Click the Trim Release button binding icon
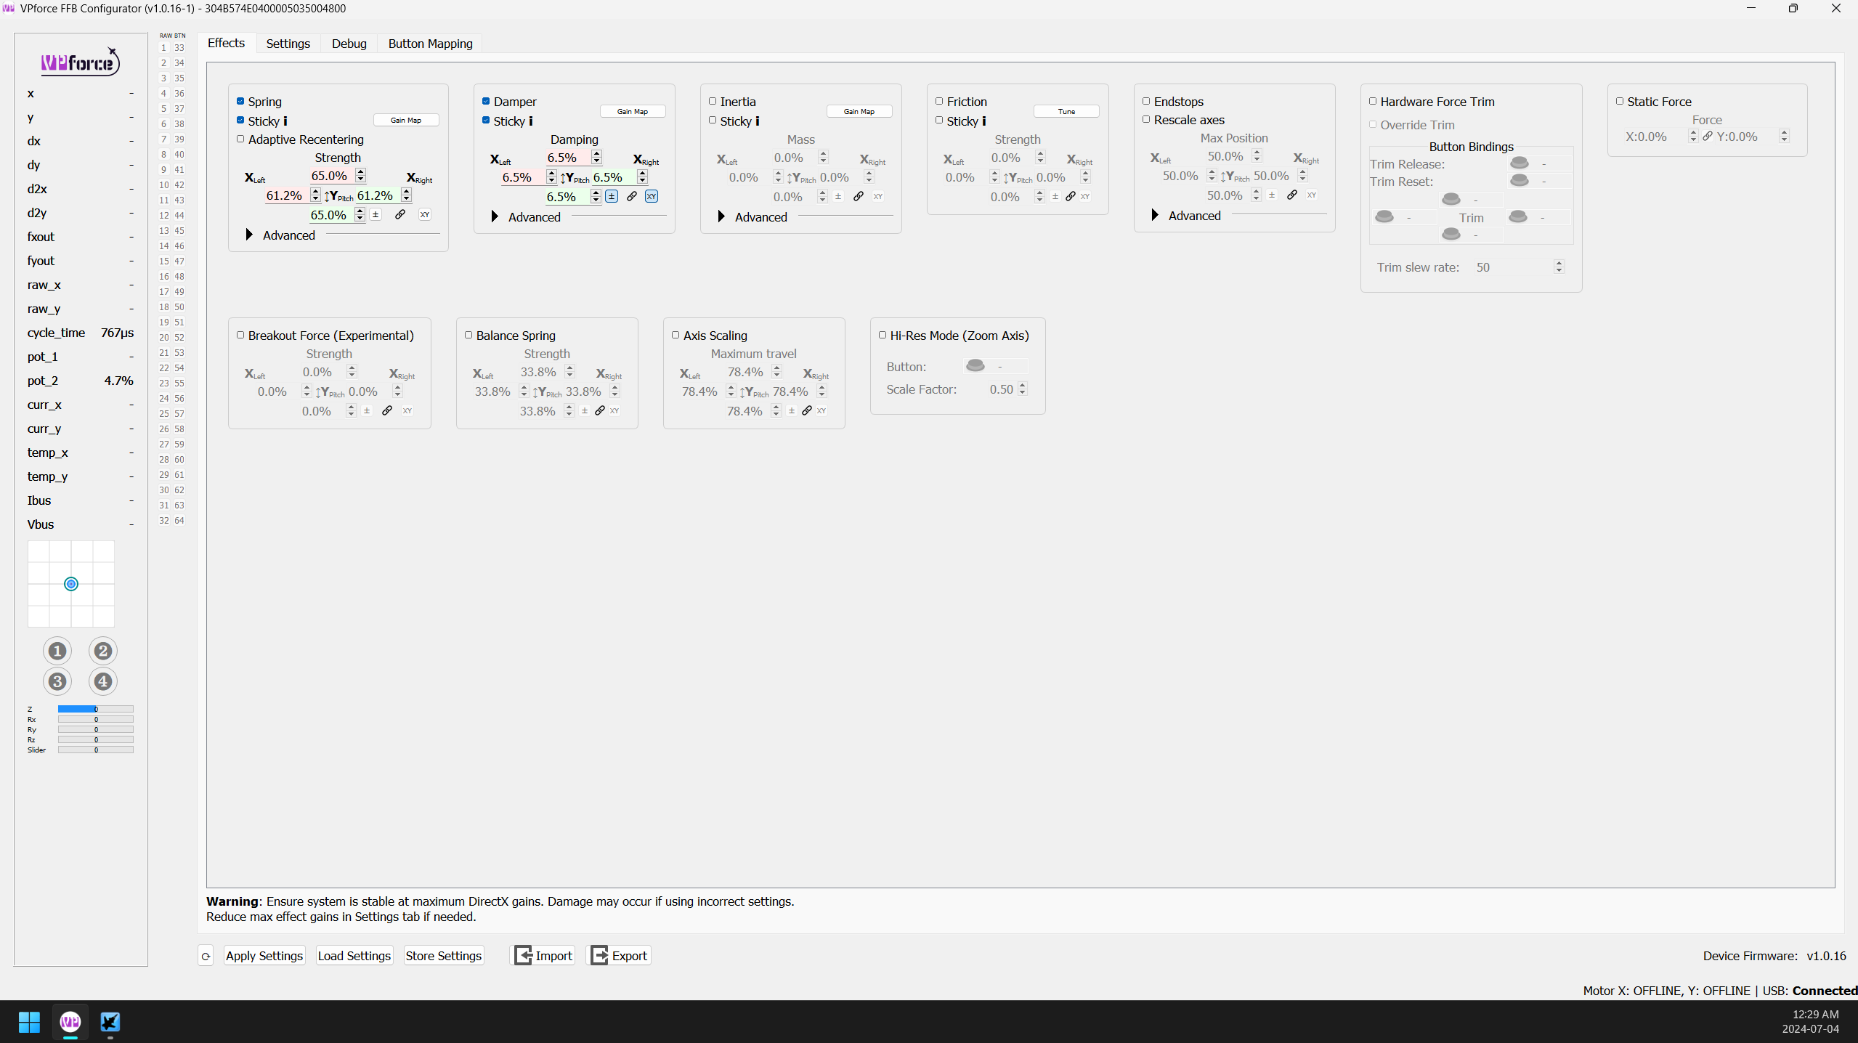This screenshot has width=1858, height=1043. tap(1518, 163)
